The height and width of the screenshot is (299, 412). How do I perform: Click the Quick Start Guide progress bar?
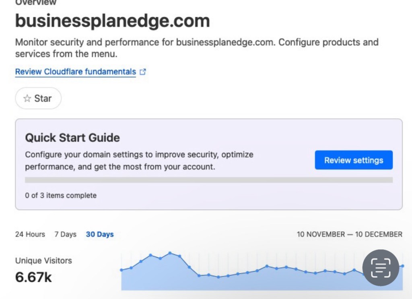coord(208,180)
